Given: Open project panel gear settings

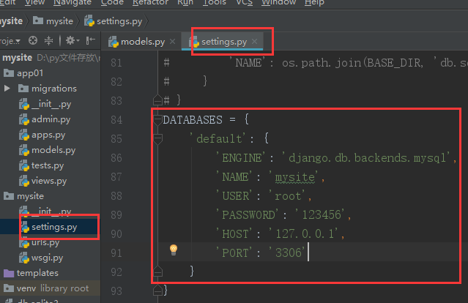Looking at the screenshot, I should point(73,40).
